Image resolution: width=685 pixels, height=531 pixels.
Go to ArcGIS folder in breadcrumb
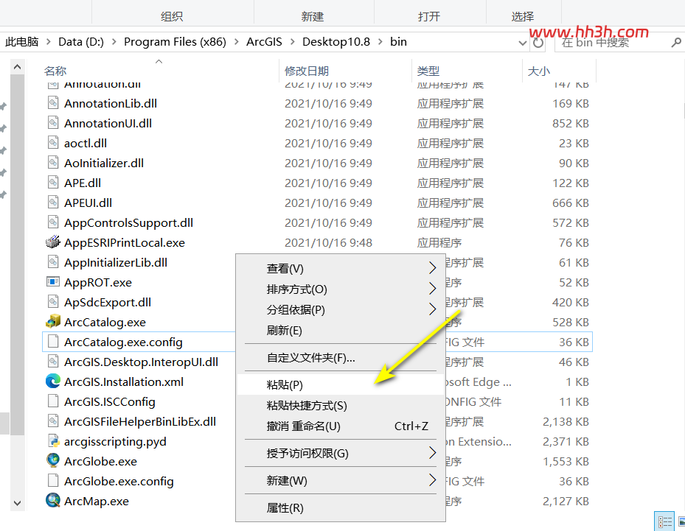(264, 42)
